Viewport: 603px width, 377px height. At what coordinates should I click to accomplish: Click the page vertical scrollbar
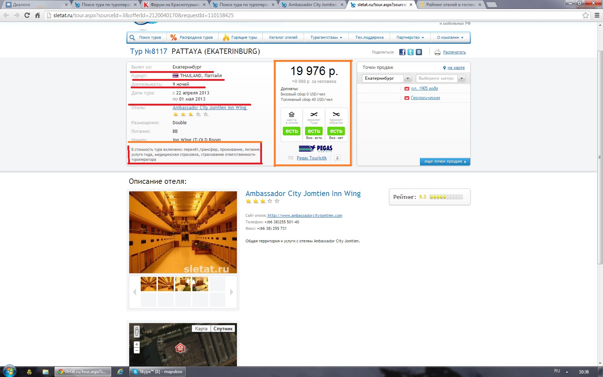tap(600, 158)
